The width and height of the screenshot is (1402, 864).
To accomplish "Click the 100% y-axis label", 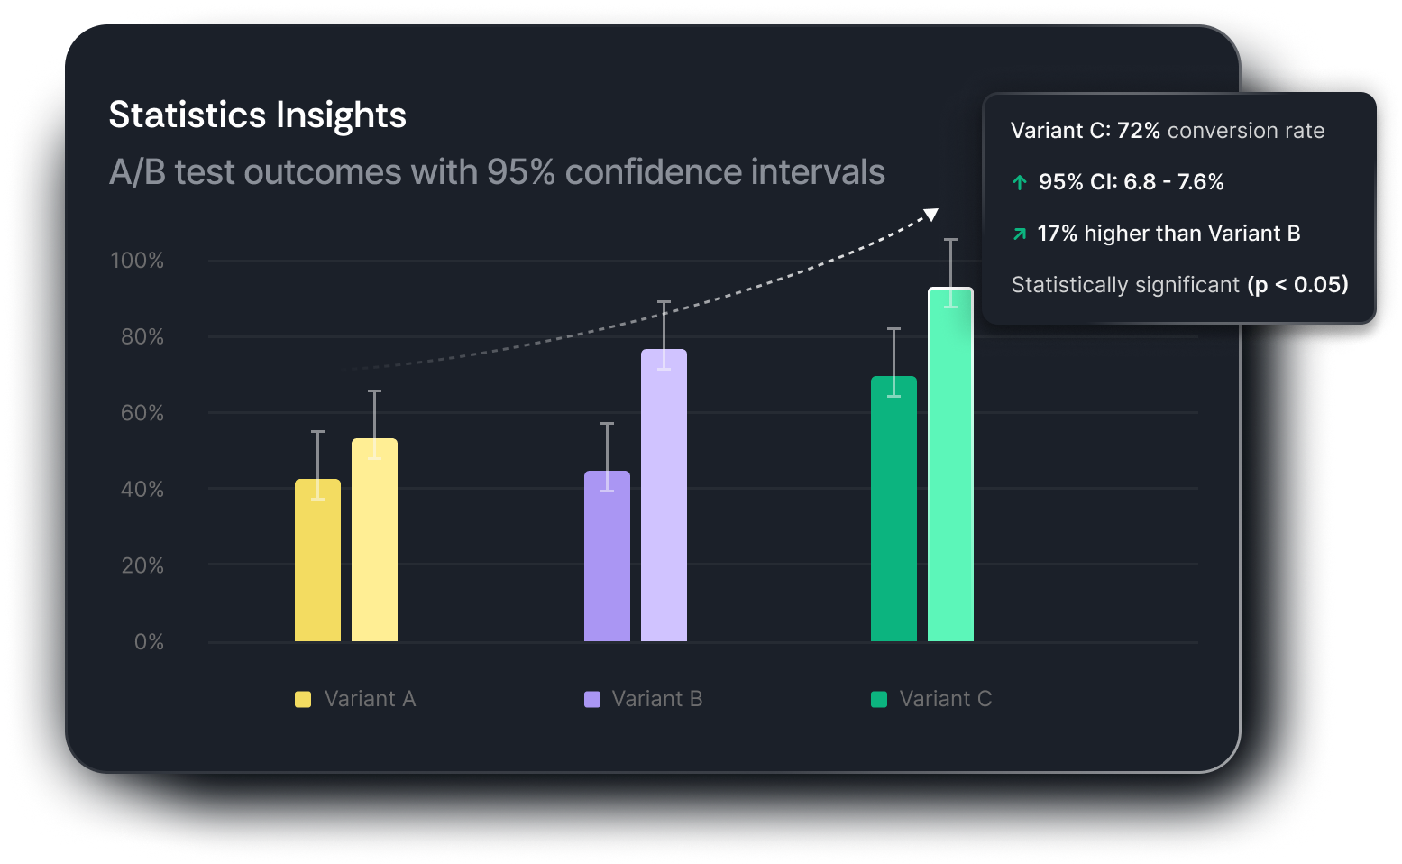I will (137, 261).
